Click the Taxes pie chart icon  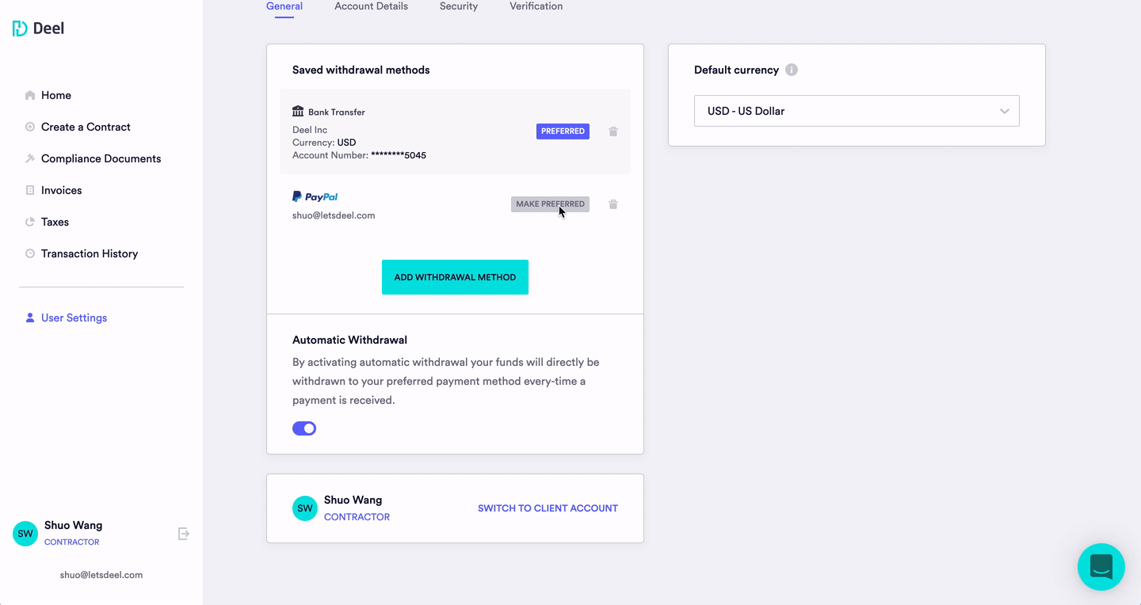30,222
